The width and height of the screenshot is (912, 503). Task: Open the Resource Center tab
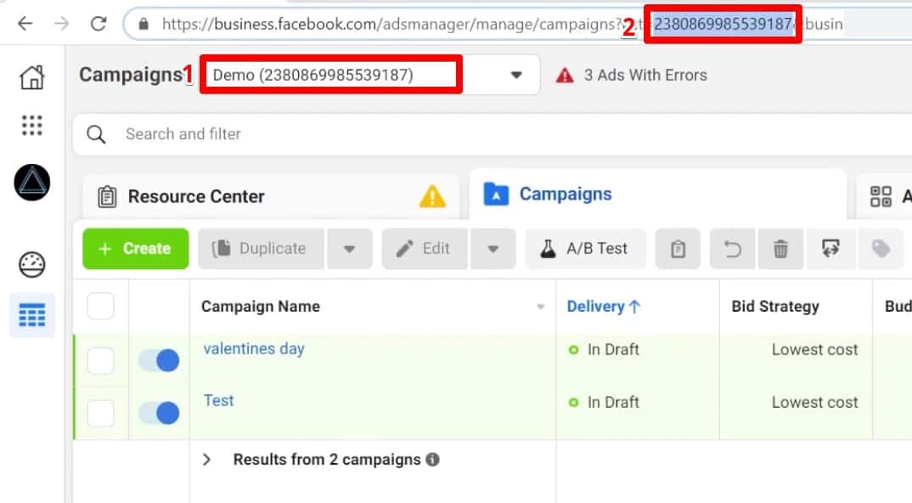pyautogui.click(x=194, y=195)
